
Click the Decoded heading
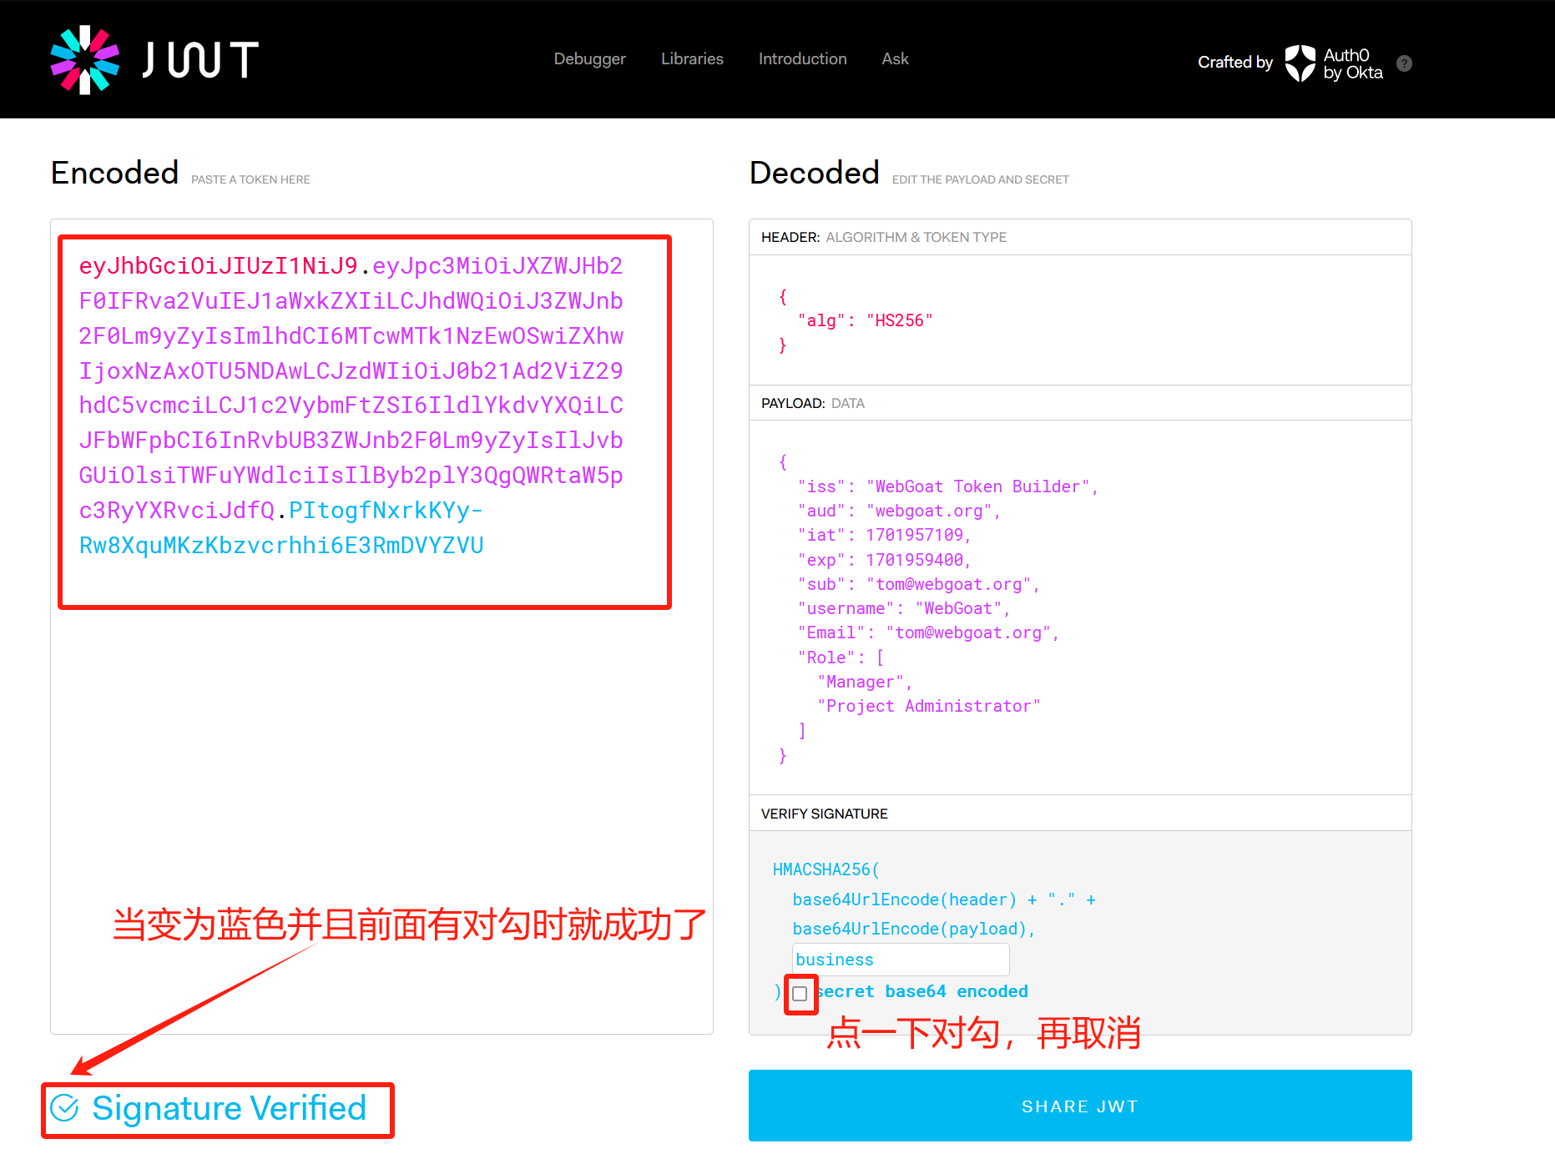coord(814,173)
